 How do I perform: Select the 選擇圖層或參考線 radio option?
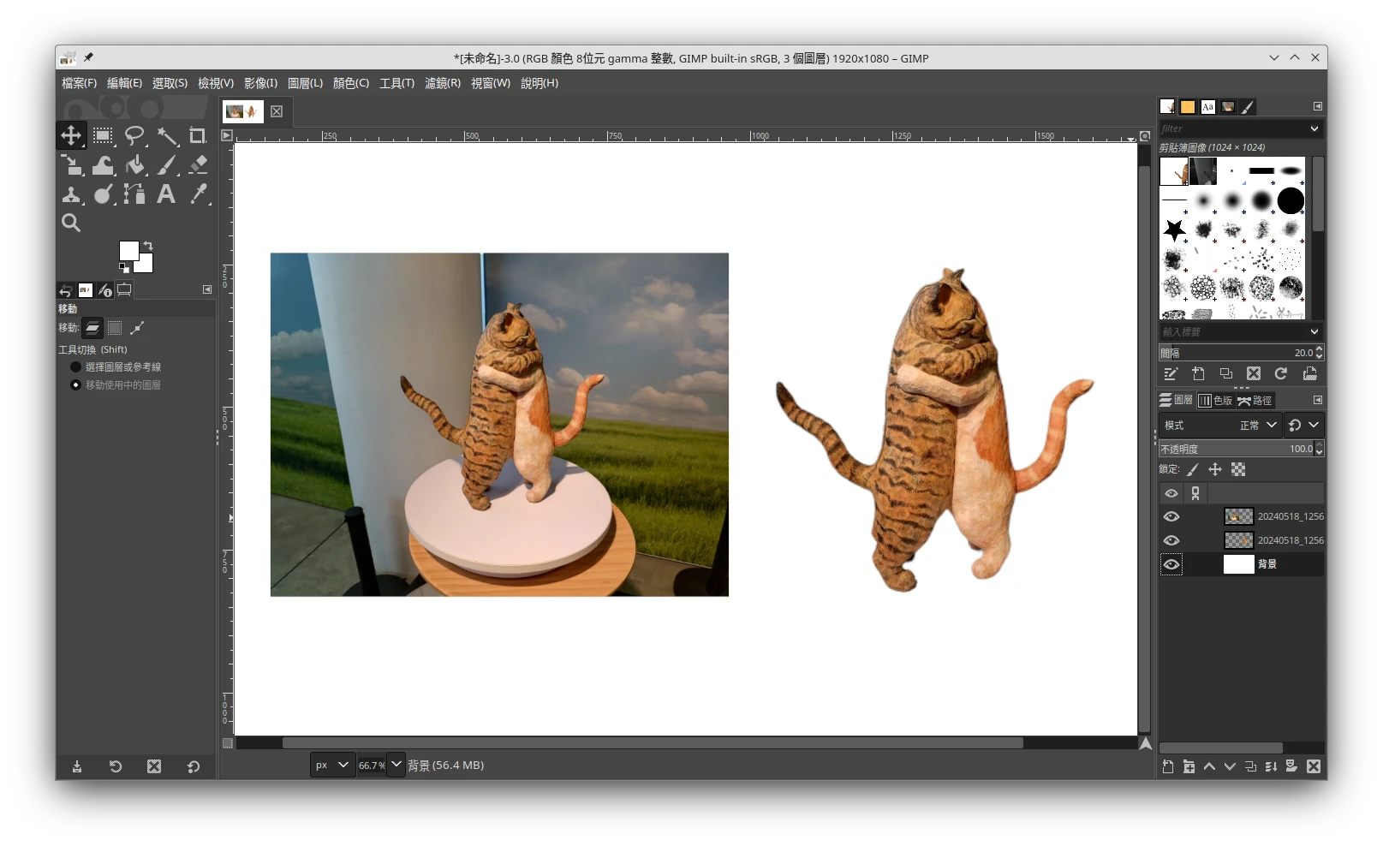[75, 366]
